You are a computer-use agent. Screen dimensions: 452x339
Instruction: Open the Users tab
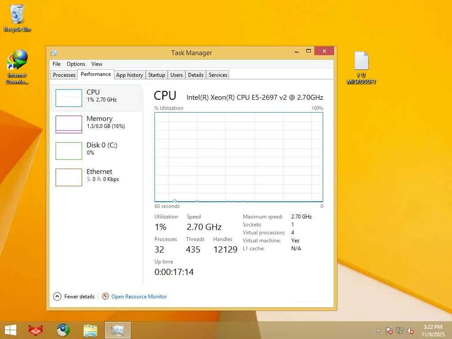point(177,75)
